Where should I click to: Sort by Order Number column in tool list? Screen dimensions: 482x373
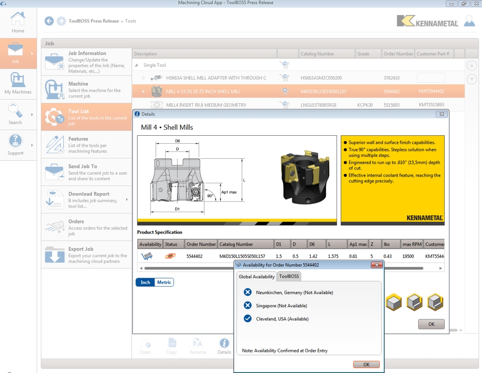398,54
